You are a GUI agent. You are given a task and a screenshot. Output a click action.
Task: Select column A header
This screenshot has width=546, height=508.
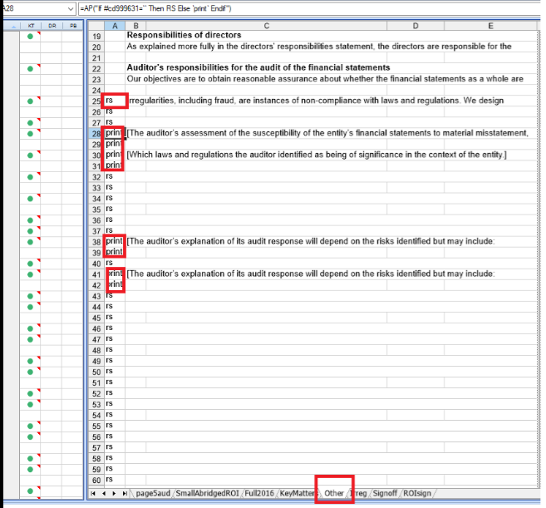pos(115,26)
